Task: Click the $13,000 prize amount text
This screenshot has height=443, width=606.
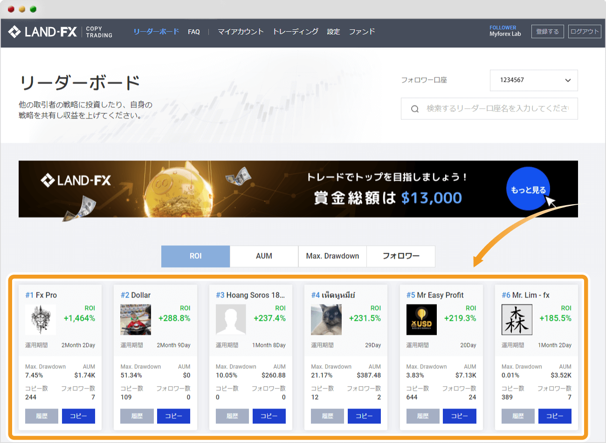Action: coord(432,198)
